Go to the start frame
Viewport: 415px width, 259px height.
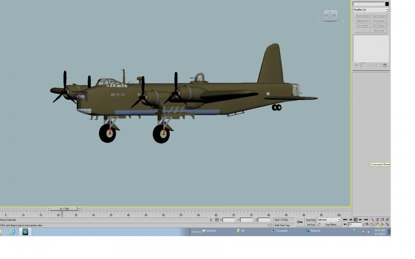pyautogui.click(x=345, y=220)
